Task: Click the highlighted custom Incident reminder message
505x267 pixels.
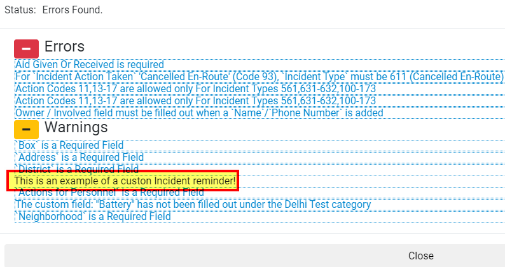Action: (x=125, y=181)
